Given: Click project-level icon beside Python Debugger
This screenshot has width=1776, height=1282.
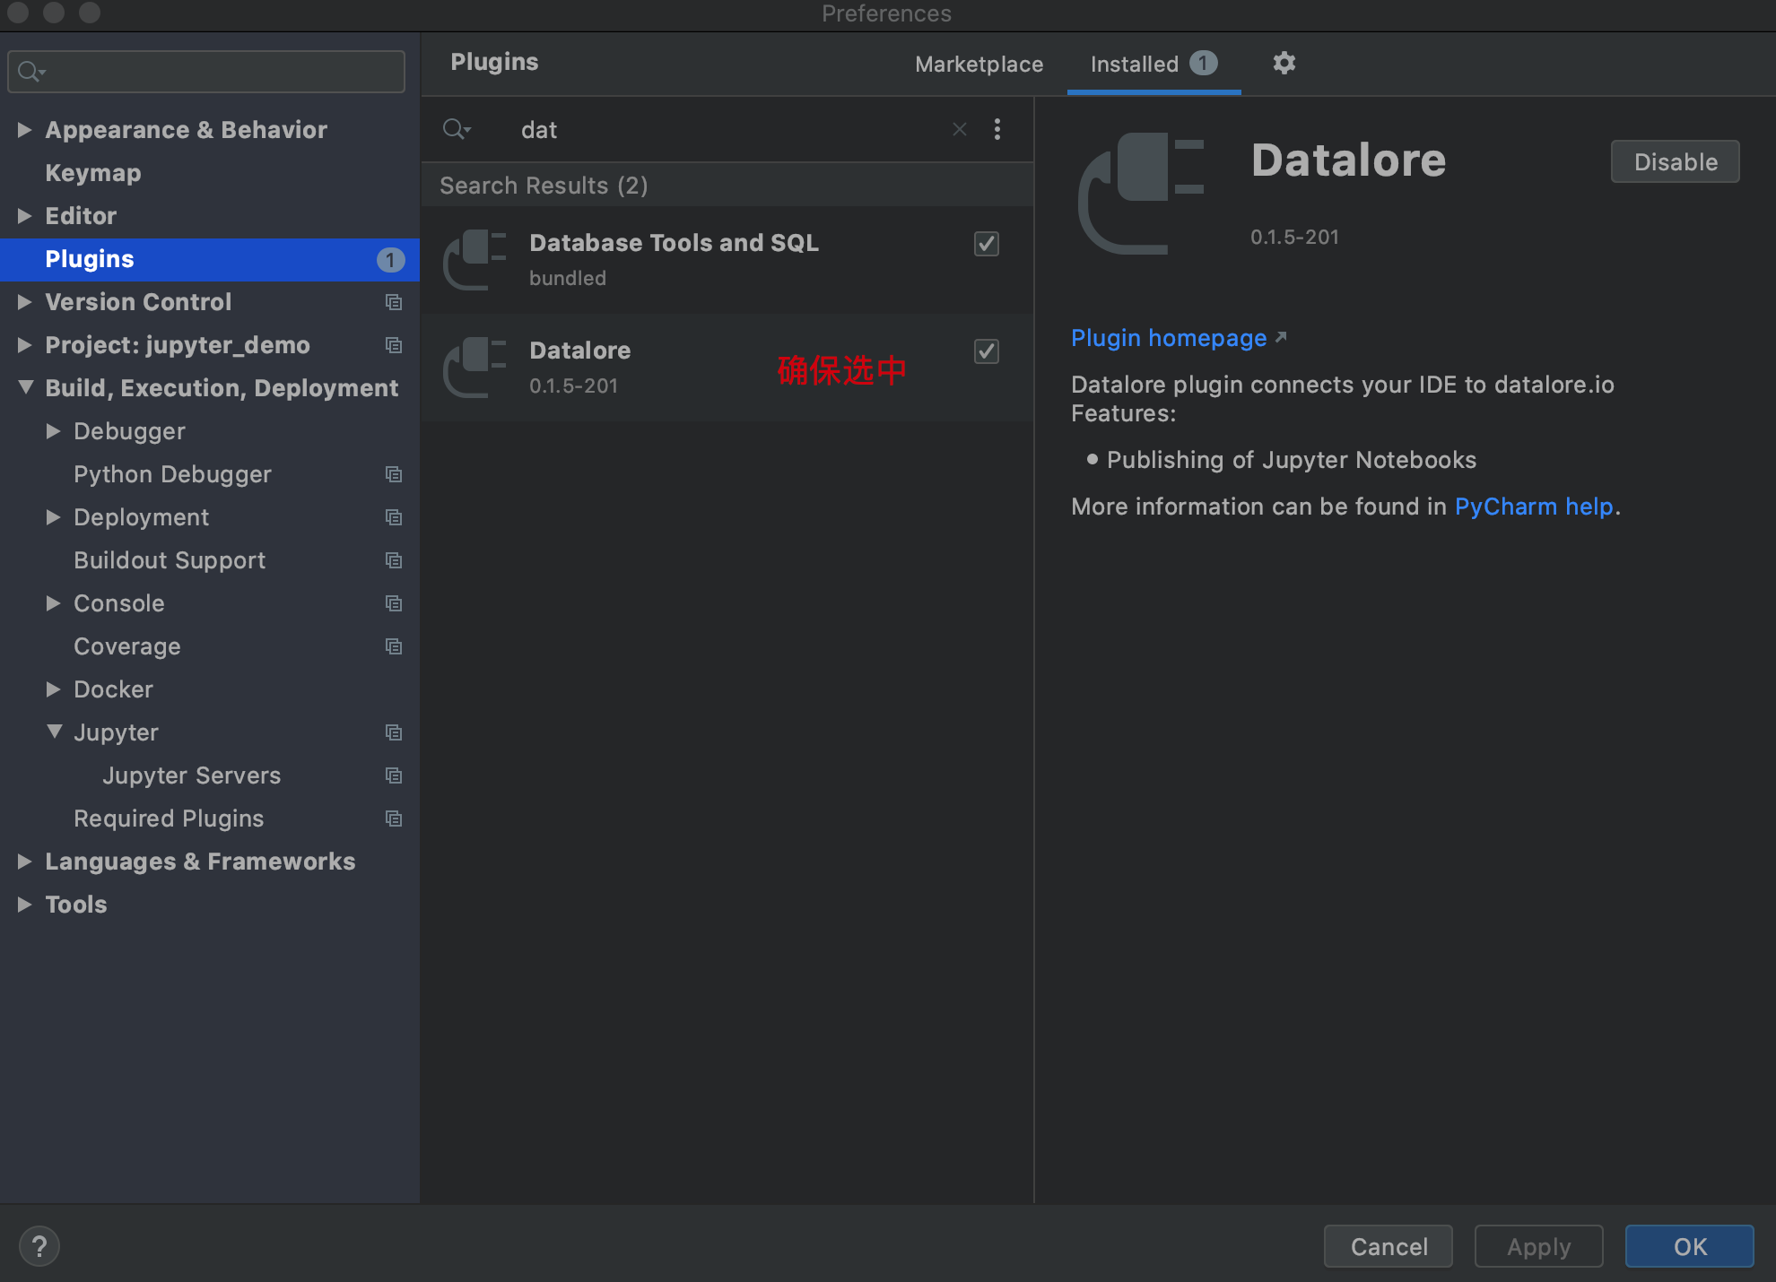Looking at the screenshot, I should click(393, 474).
